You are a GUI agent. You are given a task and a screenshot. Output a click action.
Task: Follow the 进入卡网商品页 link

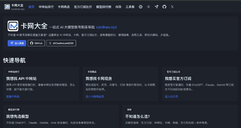[x=95, y=96]
